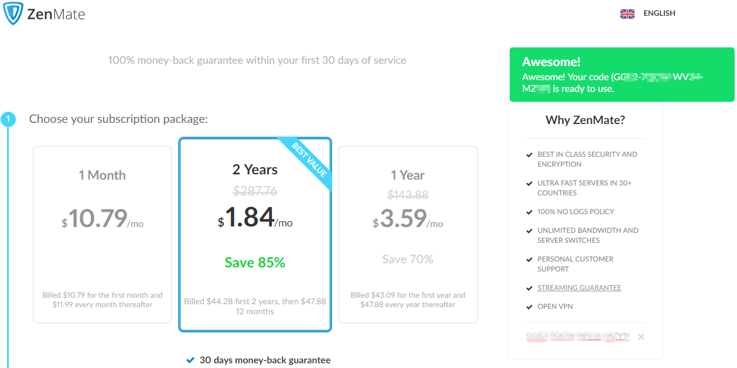
Task: Open the ENGLISH language selector
Action: click(x=659, y=13)
